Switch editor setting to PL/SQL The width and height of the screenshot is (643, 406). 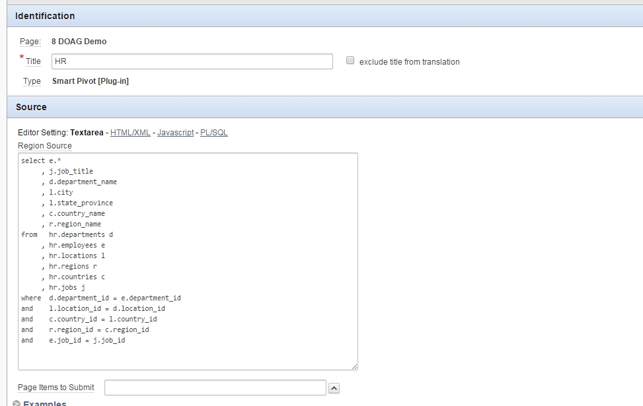214,133
